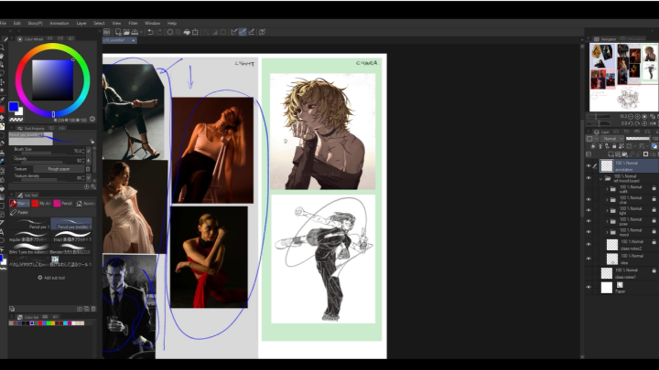Click the canvas document tab
Viewport: 659px width, 370px height.
[119, 40]
